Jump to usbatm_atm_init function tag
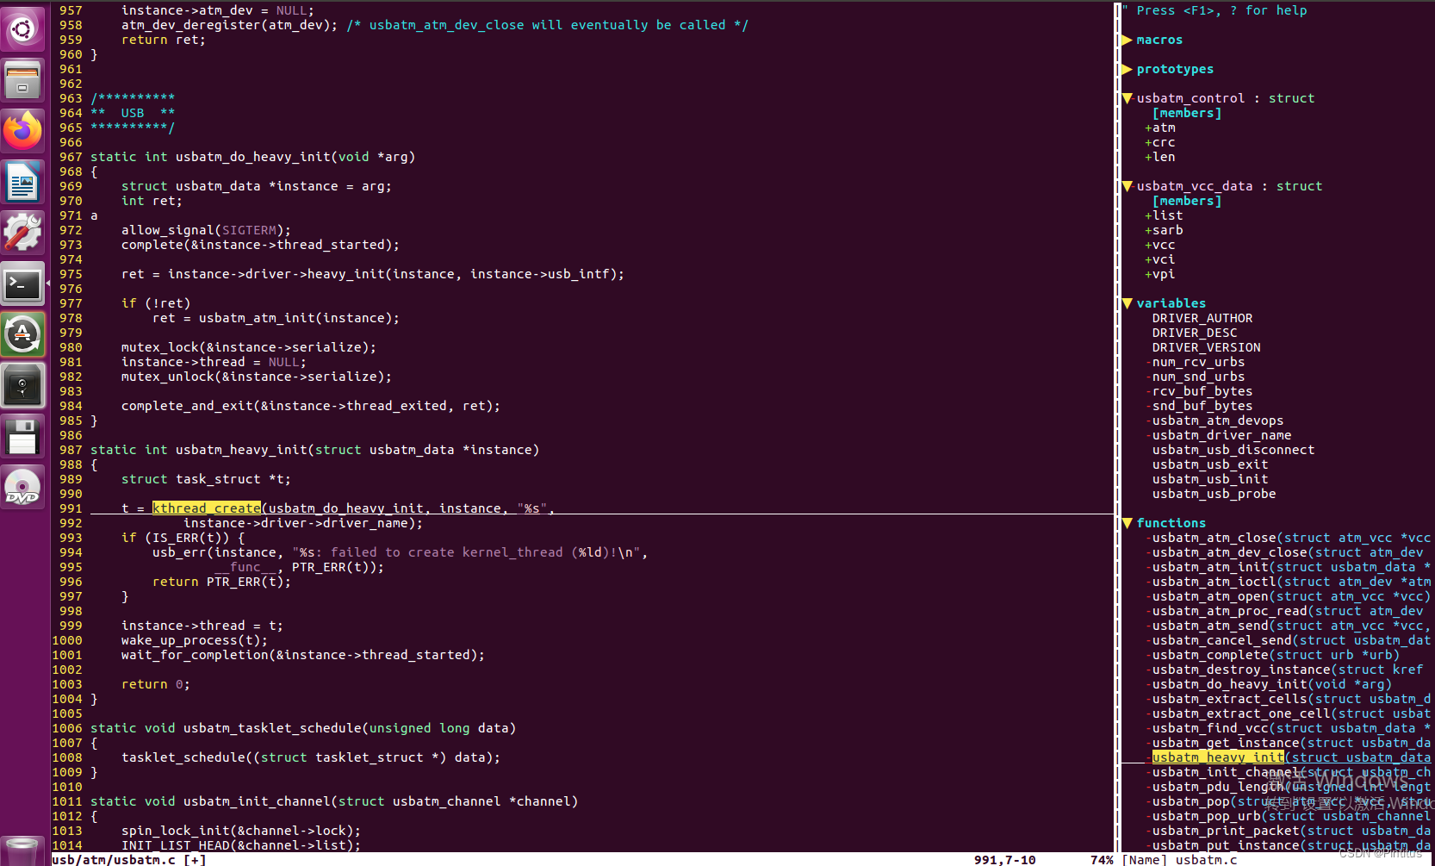Image resolution: width=1435 pixels, height=866 pixels. pos(1210,567)
